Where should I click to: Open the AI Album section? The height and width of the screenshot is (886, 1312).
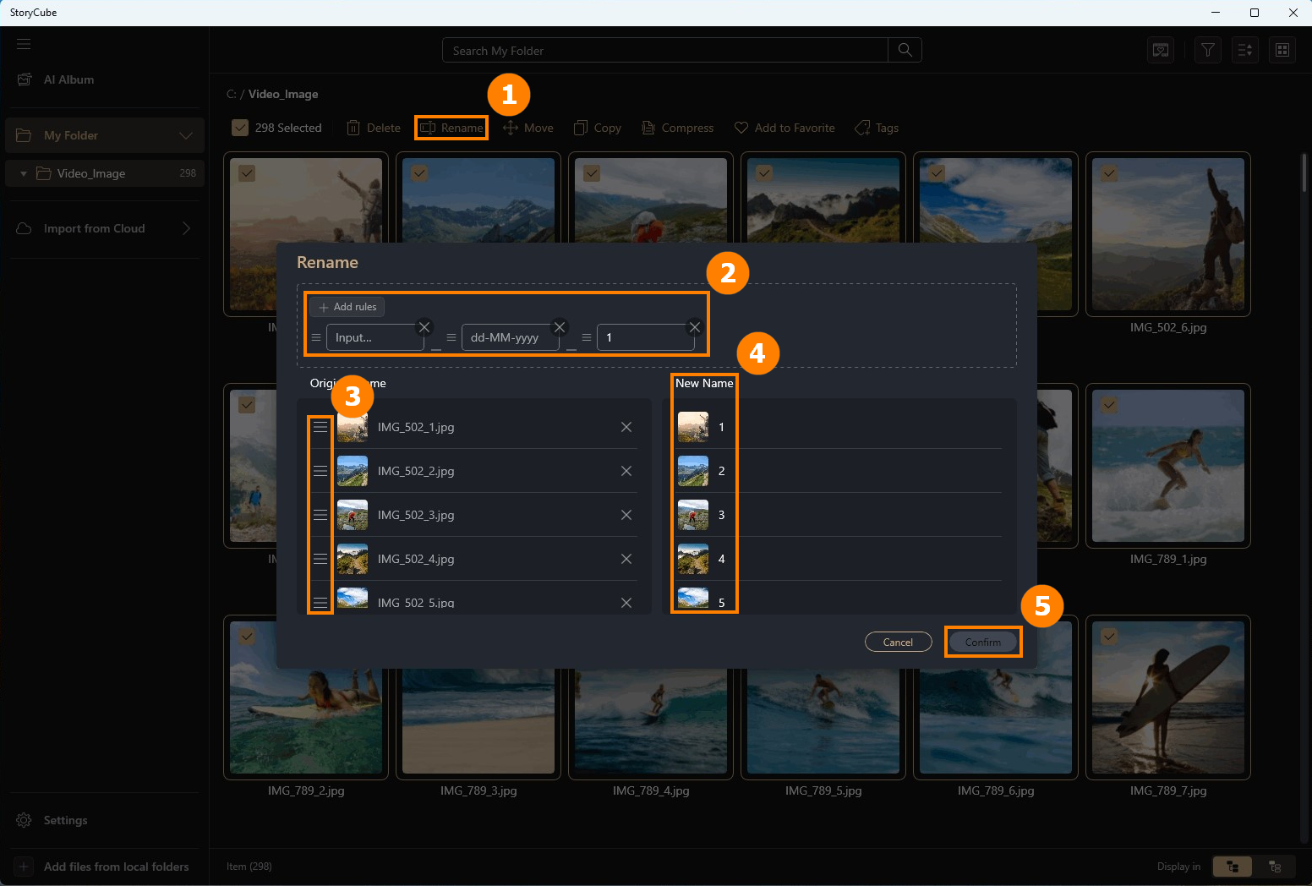click(x=56, y=79)
